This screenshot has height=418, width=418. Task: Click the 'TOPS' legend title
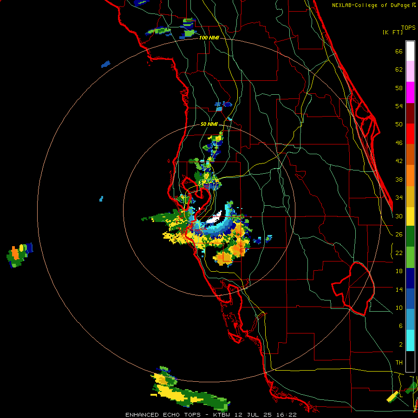pos(408,28)
